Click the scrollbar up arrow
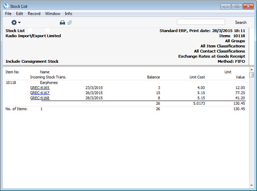 [252, 70]
